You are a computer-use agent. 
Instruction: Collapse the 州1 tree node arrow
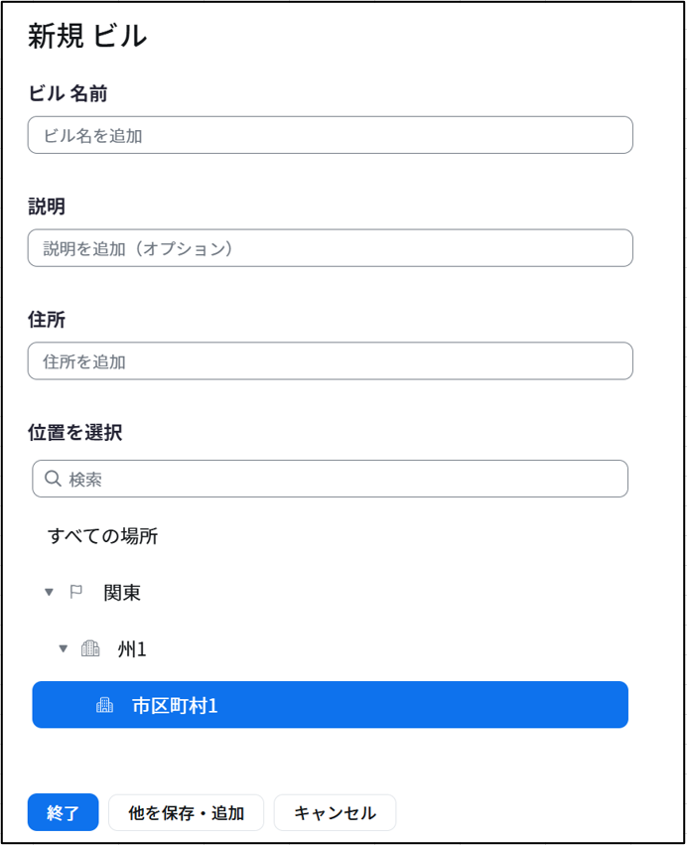[x=64, y=649]
